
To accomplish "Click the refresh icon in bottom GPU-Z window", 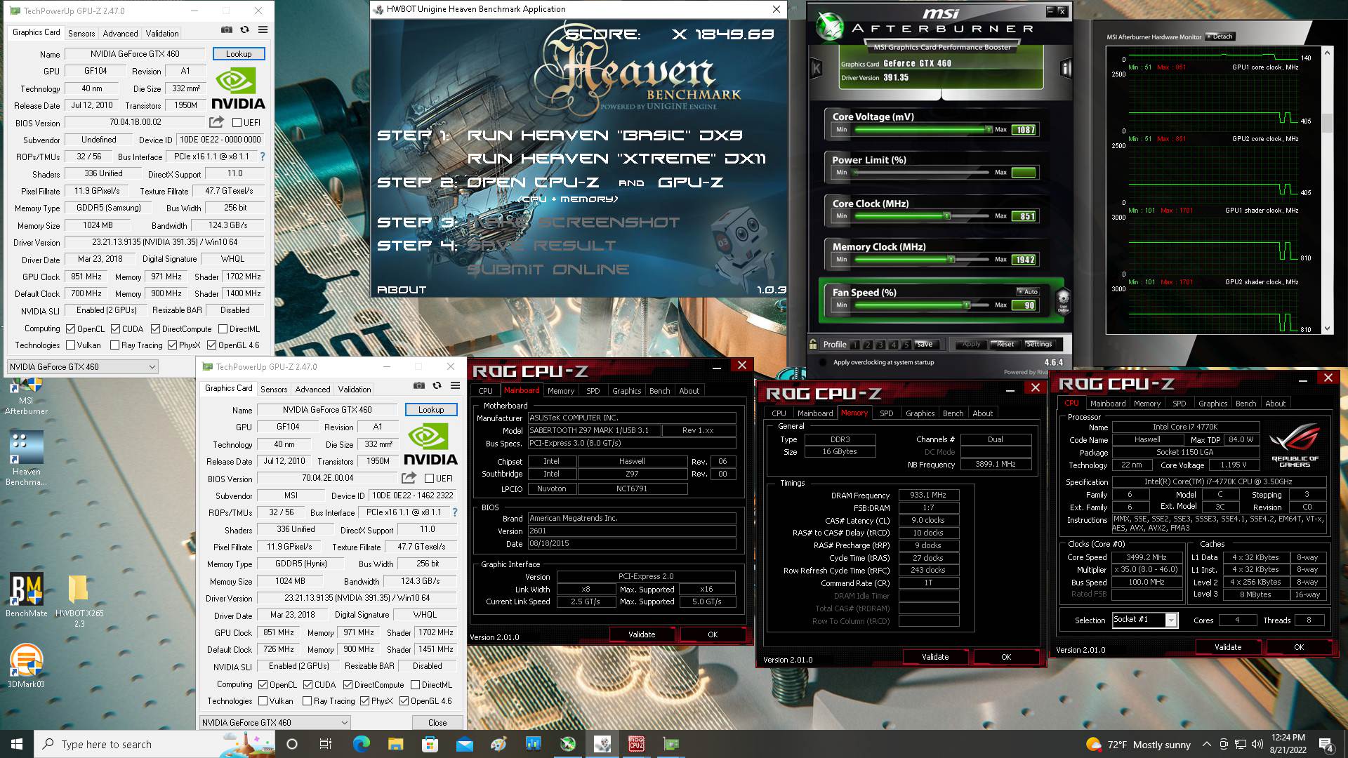I will (x=437, y=386).
